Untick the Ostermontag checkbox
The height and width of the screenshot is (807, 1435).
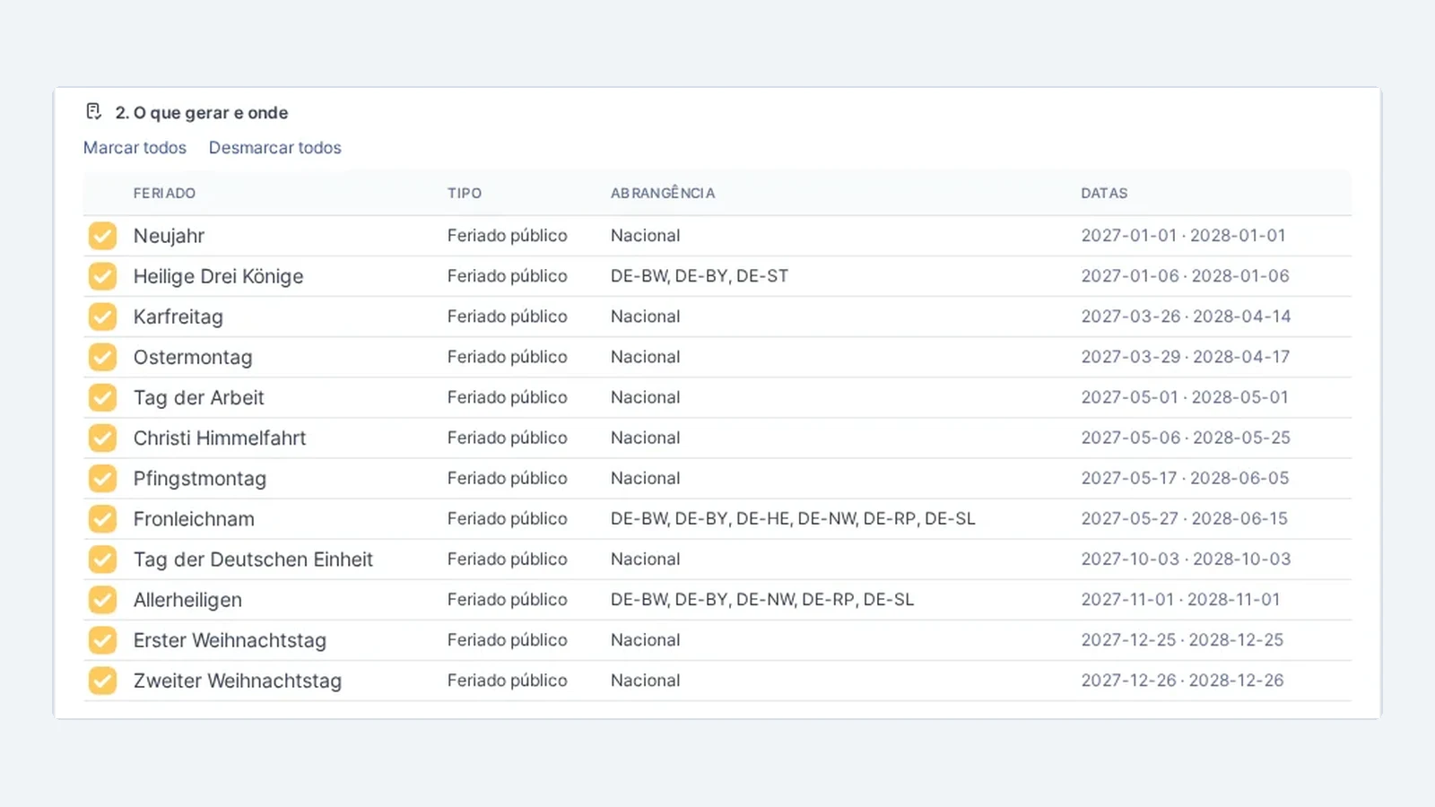point(102,357)
